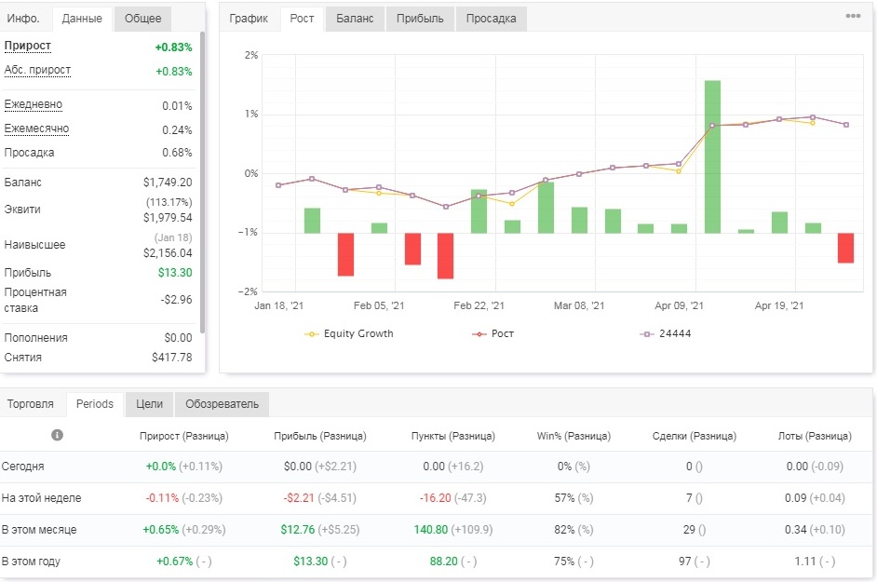Toggle the 24444 legend series
The width and height of the screenshot is (877, 582).
(x=666, y=333)
